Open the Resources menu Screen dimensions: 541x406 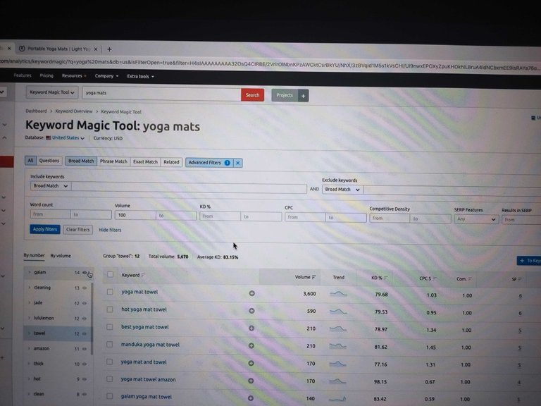coord(74,75)
